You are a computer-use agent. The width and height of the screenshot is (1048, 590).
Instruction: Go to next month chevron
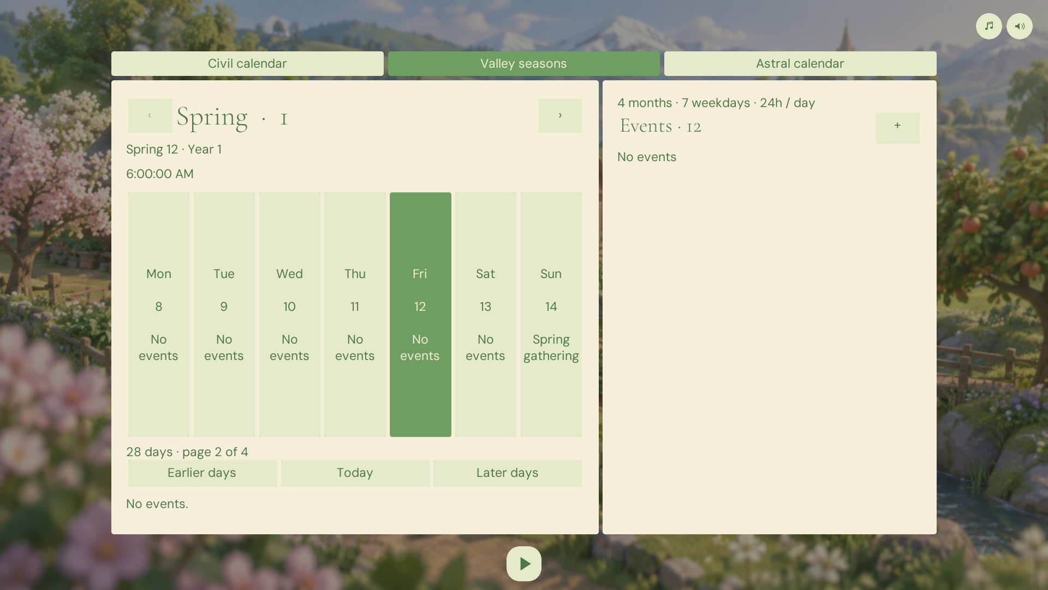(560, 116)
